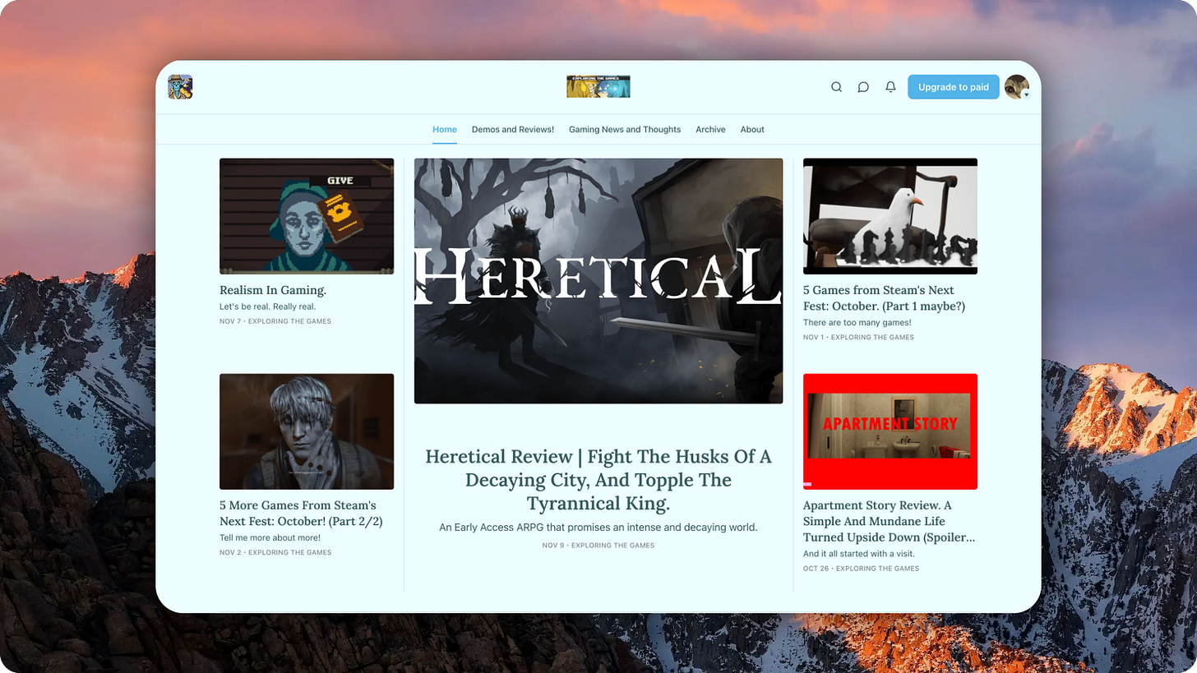This screenshot has height=673, width=1197.
Task: Open the chat bubble icon
Action: [863, 86]
